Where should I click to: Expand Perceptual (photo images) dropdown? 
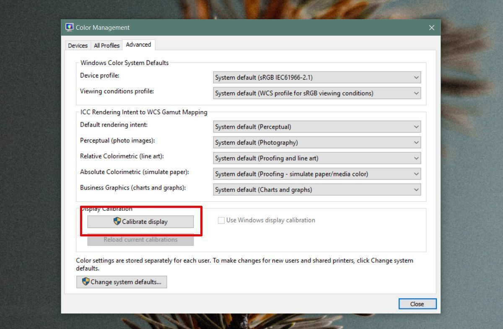click(316, 142)
